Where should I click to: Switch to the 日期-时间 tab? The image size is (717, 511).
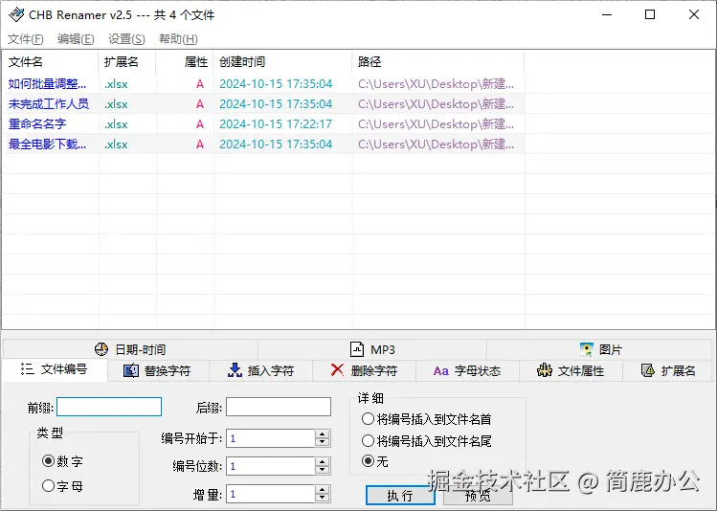tap(130, 349)
